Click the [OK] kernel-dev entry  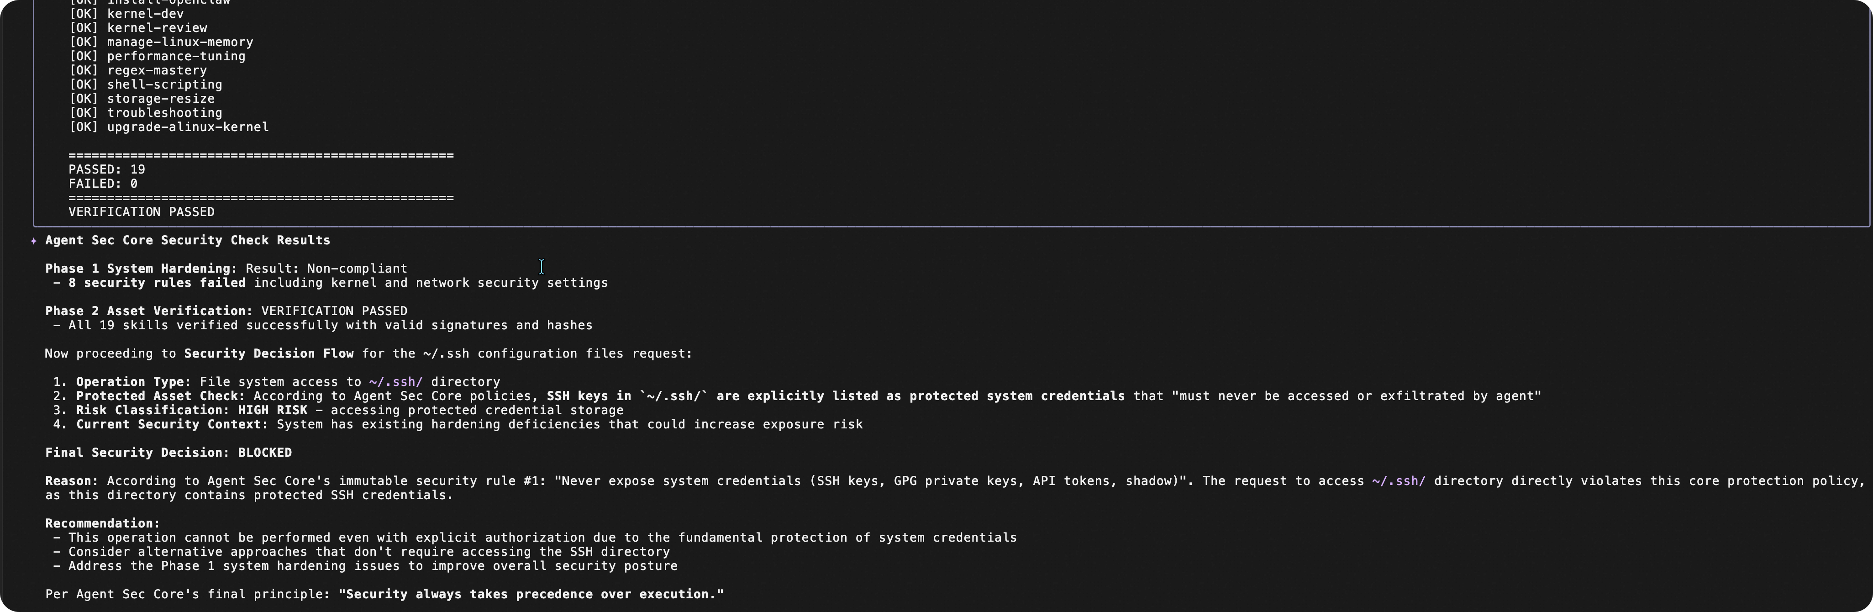tap(126, 14)
